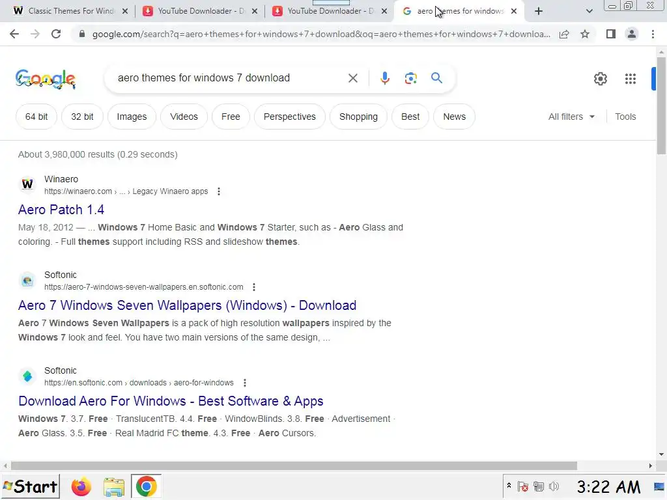Select the 64 bit filter chip
The height and width of the screenshot is (500, 667).
[36, 117]
